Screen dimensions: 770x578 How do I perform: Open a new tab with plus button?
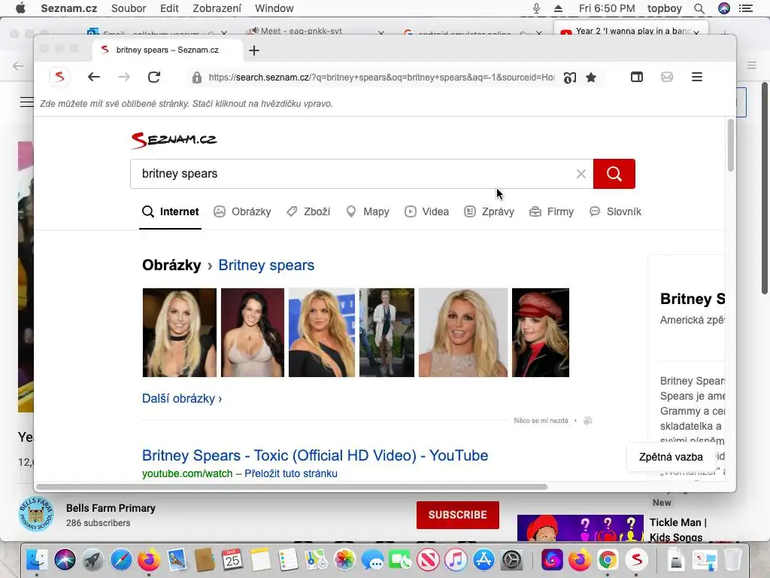254,50
